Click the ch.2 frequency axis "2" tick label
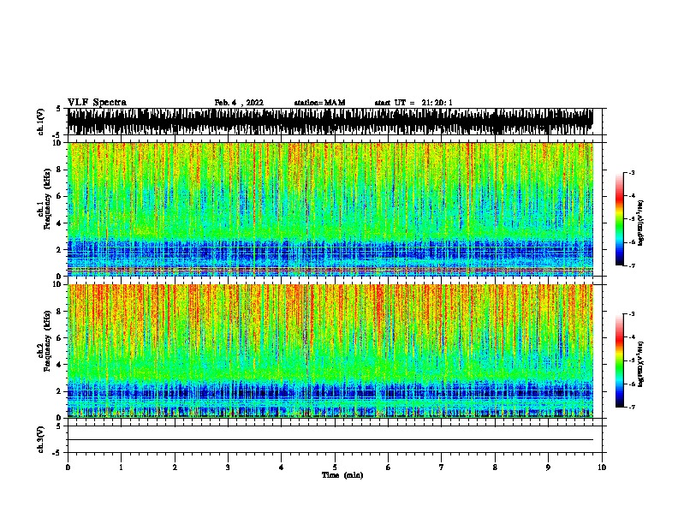This screenshot has height=524, width=678. tap(60, 391)
